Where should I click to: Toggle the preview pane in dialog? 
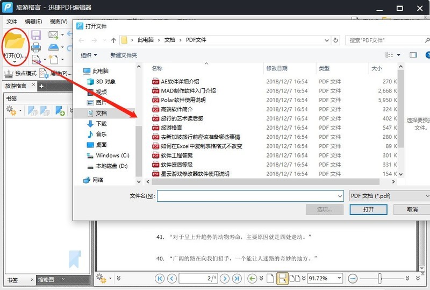click(x=413, y=55)
